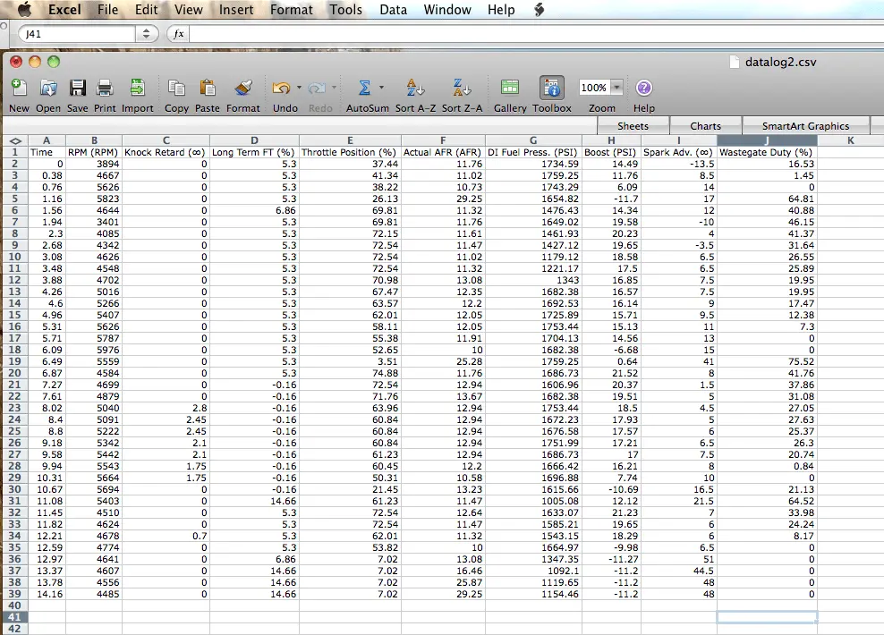Open the Gallery icon
This screenshot has width=884, height=635.
pyautogui.click(x=510, y=89)
